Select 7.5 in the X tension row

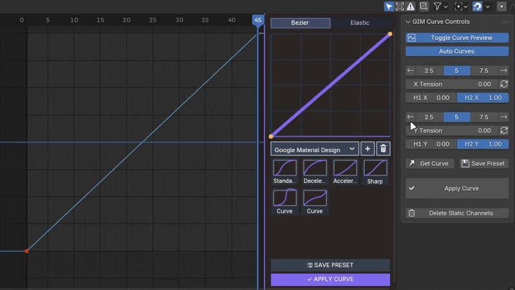click(x=484, y=71)
